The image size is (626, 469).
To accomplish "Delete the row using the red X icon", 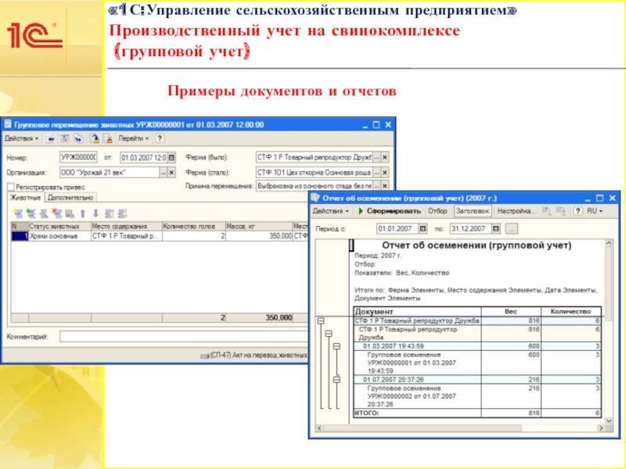I will [57, 213].
